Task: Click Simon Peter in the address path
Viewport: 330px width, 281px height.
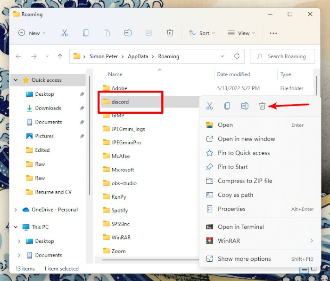Action: pyautogui.click(x=104, y=56)
